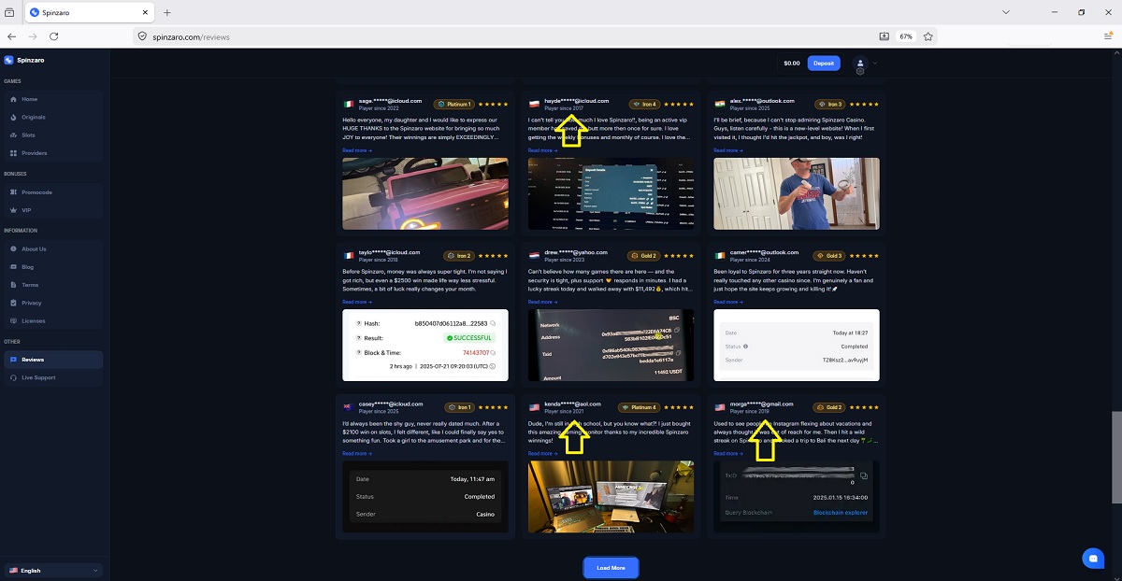The height and width of the screenshot is (581, 1122).
Task: Open the live chat bubble widget
Action: pos(1092,558)
